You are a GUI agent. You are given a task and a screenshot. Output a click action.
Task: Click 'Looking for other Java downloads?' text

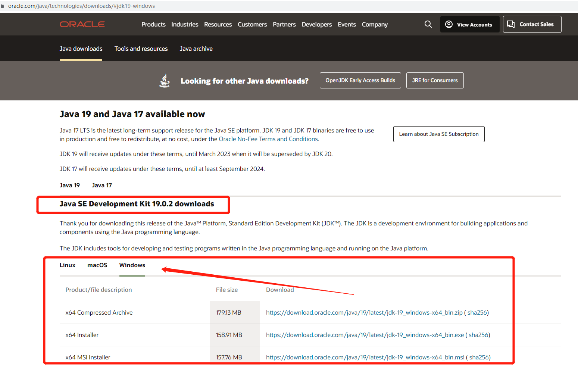(244, 81)
